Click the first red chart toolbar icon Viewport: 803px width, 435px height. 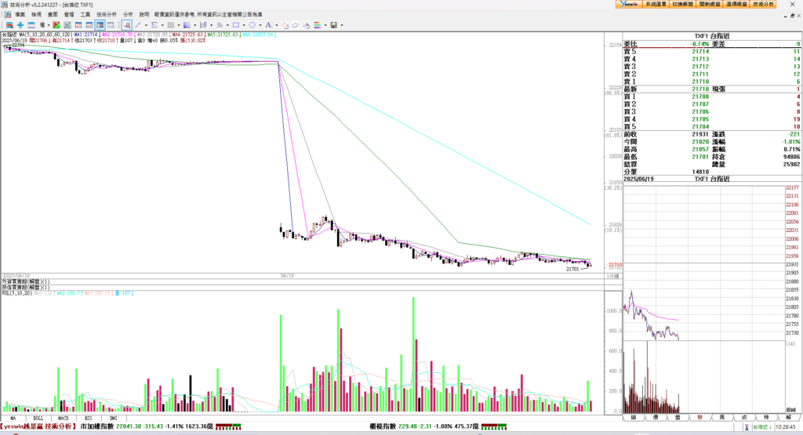[x=9, y=25]
